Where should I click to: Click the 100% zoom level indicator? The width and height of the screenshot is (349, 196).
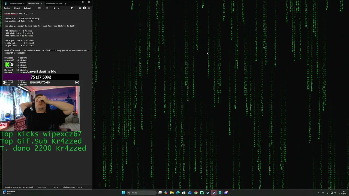[55, 187]
